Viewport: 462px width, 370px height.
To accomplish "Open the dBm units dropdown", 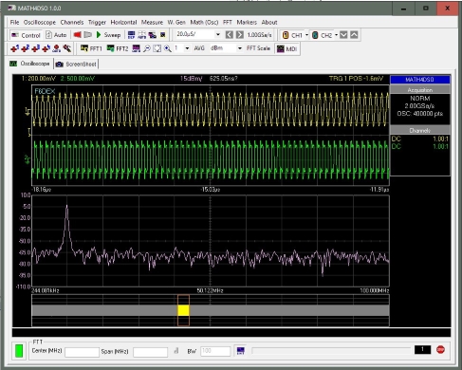I will coord(240,48).
